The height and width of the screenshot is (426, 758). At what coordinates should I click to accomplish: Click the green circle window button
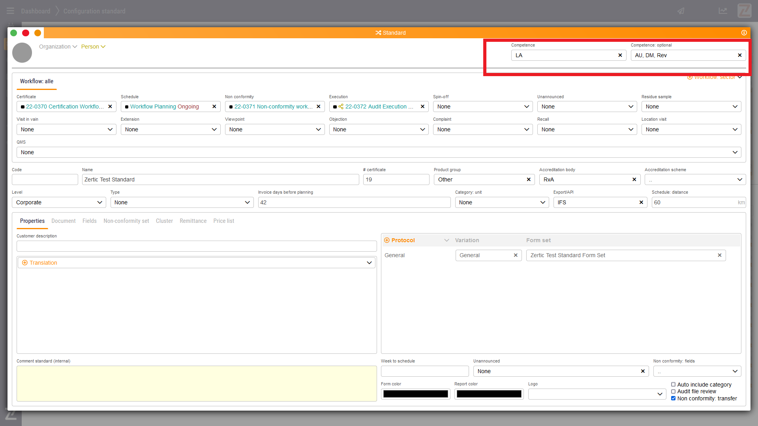click(14, 33)
